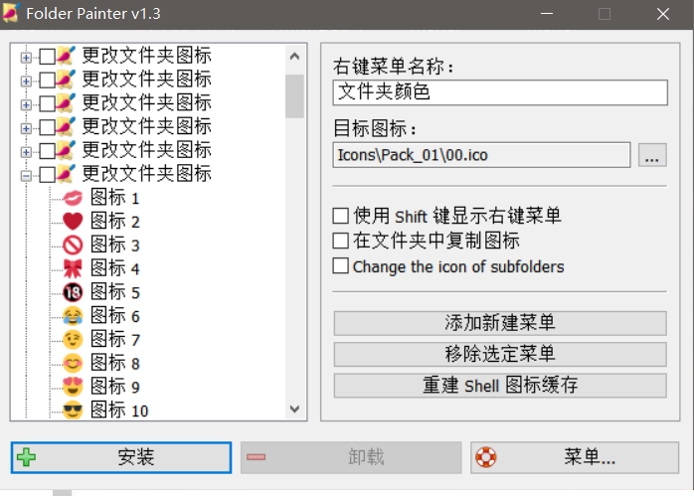Viewport: 694px width, 496px height.
Task: Click the 添加新建菜单 button
Action: 500,323
